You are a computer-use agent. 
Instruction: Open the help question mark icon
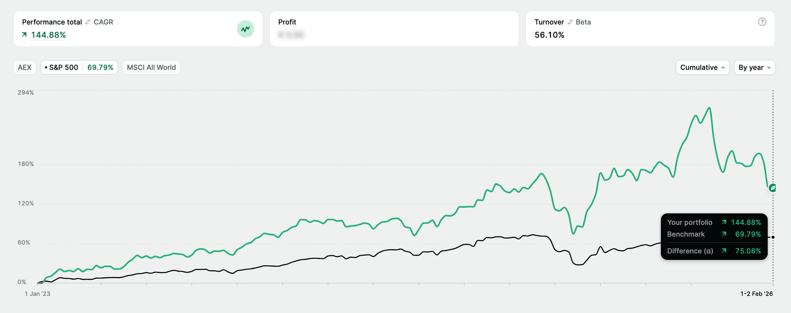click(x=762, y=22)
